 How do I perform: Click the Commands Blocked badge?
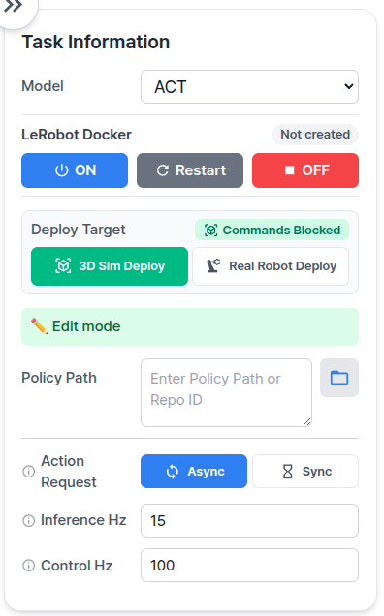click(x=272, y=230)
